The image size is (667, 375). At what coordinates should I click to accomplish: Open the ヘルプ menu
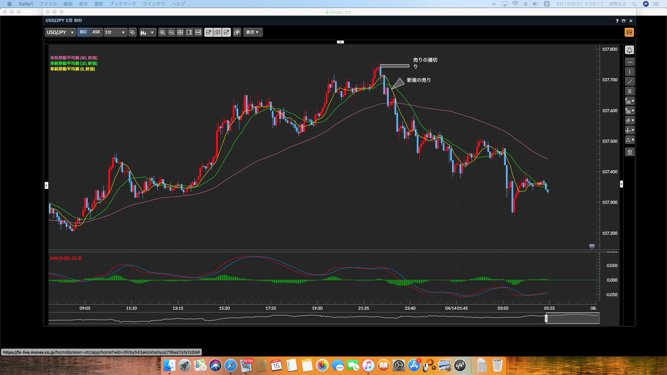coord(178,4)
